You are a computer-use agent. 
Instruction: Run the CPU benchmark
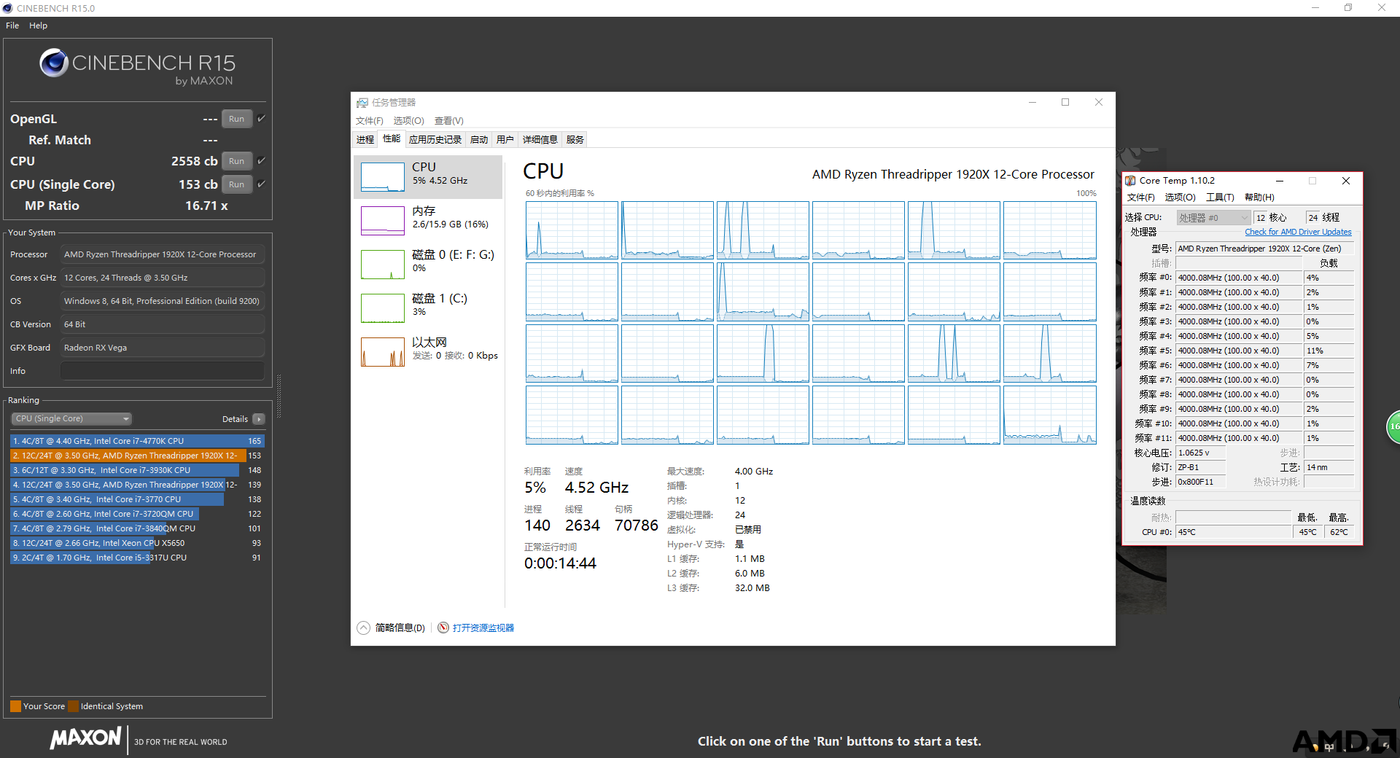236,161
